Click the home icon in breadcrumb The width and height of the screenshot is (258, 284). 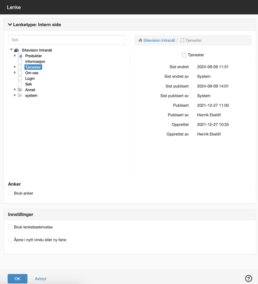click(x=140, y=40)
